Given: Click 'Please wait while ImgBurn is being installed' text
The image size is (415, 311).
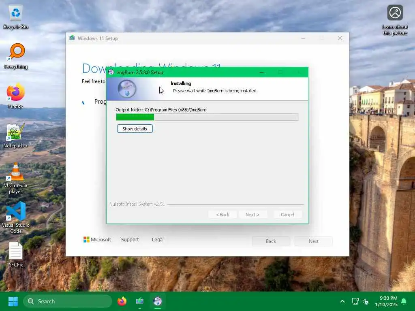Looking at the screenshot, I should (x=215, y=91).
